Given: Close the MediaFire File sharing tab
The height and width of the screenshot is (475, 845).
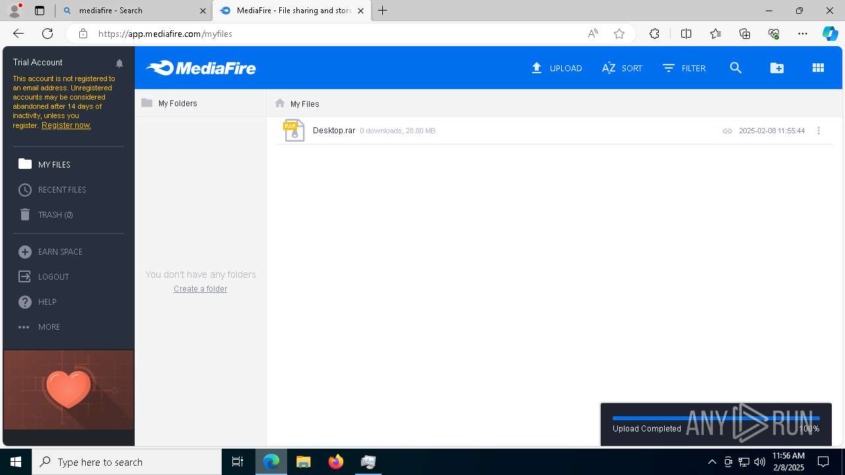Looking at the screenshot, I should click(x=360, y=11).
